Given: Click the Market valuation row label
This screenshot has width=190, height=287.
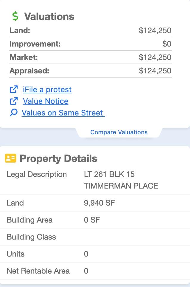Looking at the screenshot, I should tap(24, 57).
